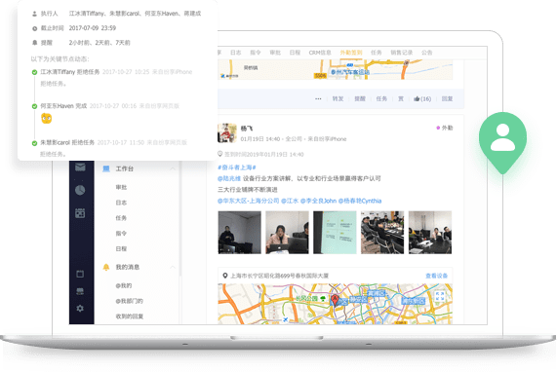Click the 查看设备 link
The width and height of the screenshot is (557, 372).
click(437, 276)
